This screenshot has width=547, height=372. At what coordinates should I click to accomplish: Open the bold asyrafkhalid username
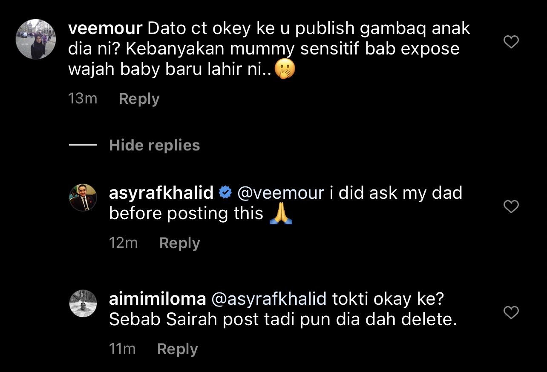(161, 193)
